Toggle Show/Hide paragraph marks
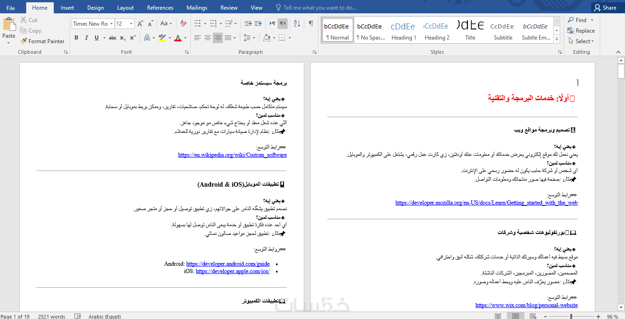625x319 pixels. point(311,23)
